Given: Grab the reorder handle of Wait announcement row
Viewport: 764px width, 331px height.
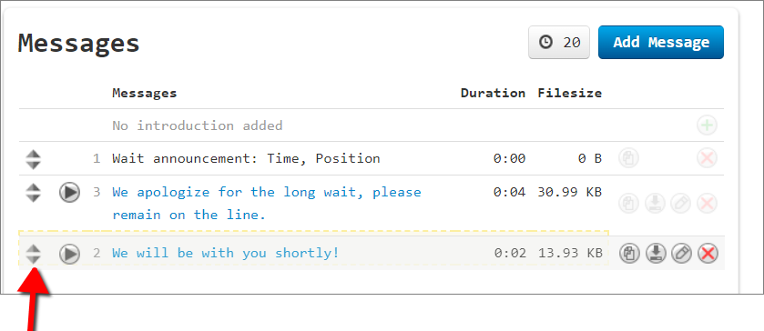Looking at the screenshot, I should (x=33, y=159).
